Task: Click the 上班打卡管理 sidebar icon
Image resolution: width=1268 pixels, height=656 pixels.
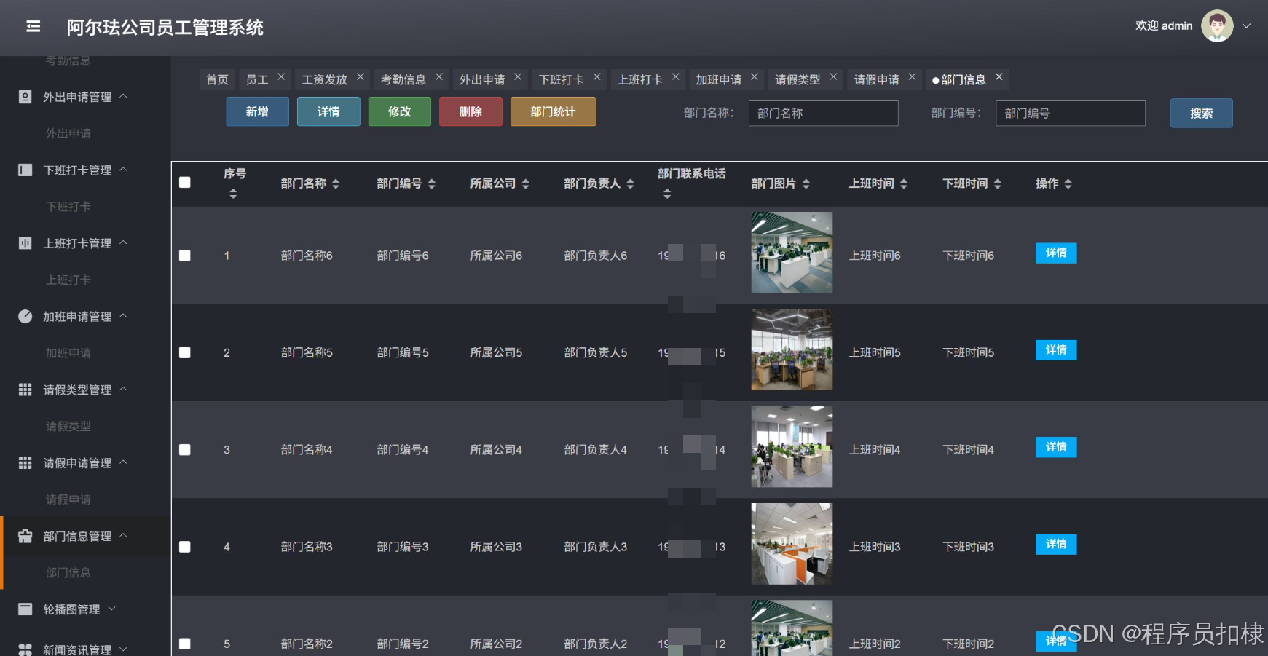Action: click(x=25, y=243)
